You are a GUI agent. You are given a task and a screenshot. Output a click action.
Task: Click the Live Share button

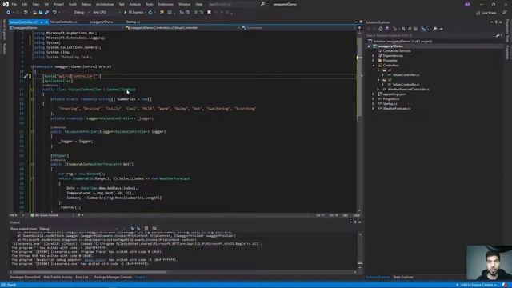point(486,13)
